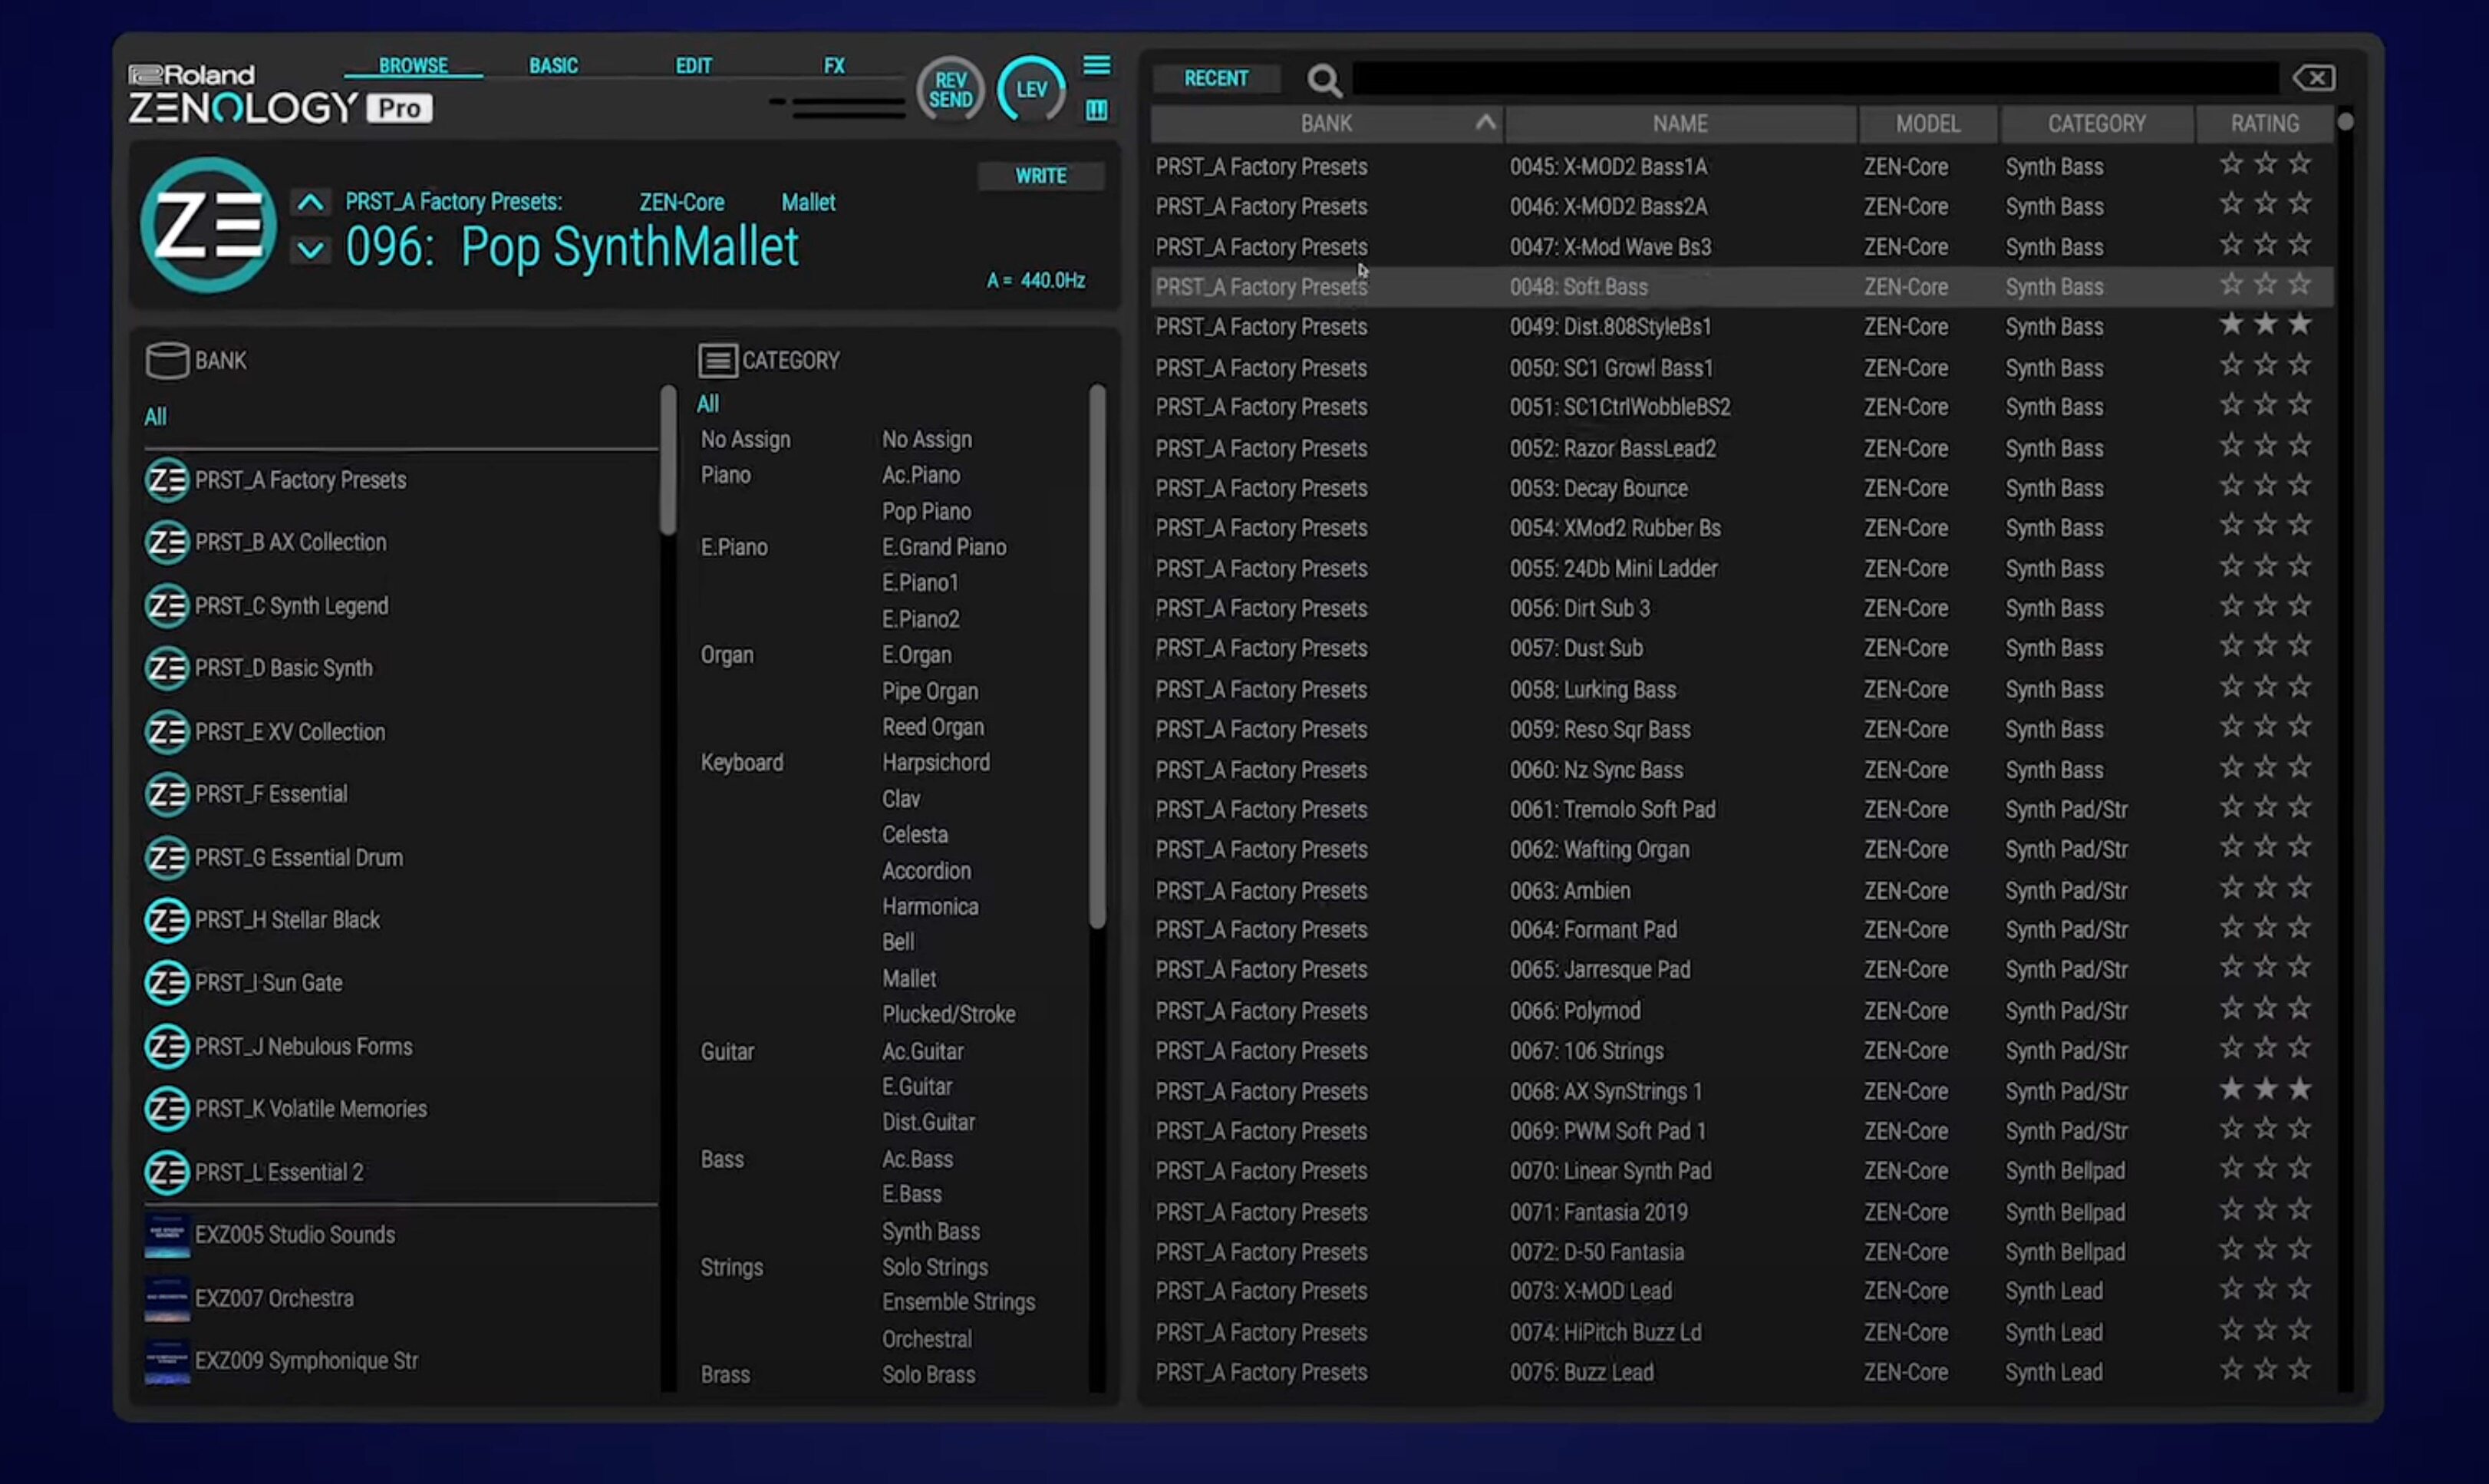Click the RECENT button
2489x1484 pixels.
pyautogui.click(x=1215, y=78)
